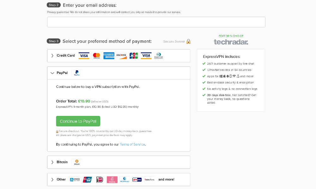
Task: Click the Secure Server padlock icon
Action: click(188, 41)
